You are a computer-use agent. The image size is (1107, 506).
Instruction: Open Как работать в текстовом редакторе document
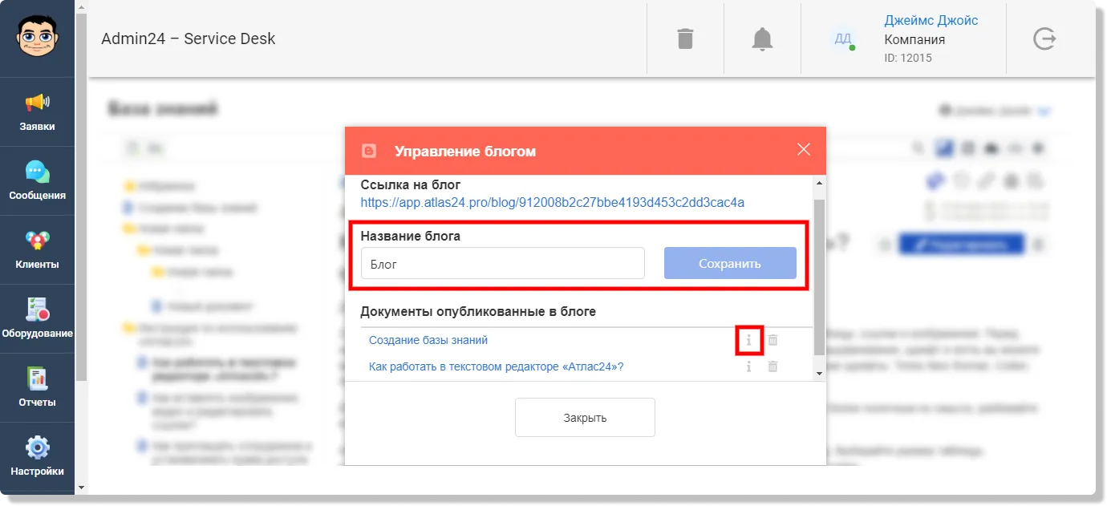pos(497,366)
